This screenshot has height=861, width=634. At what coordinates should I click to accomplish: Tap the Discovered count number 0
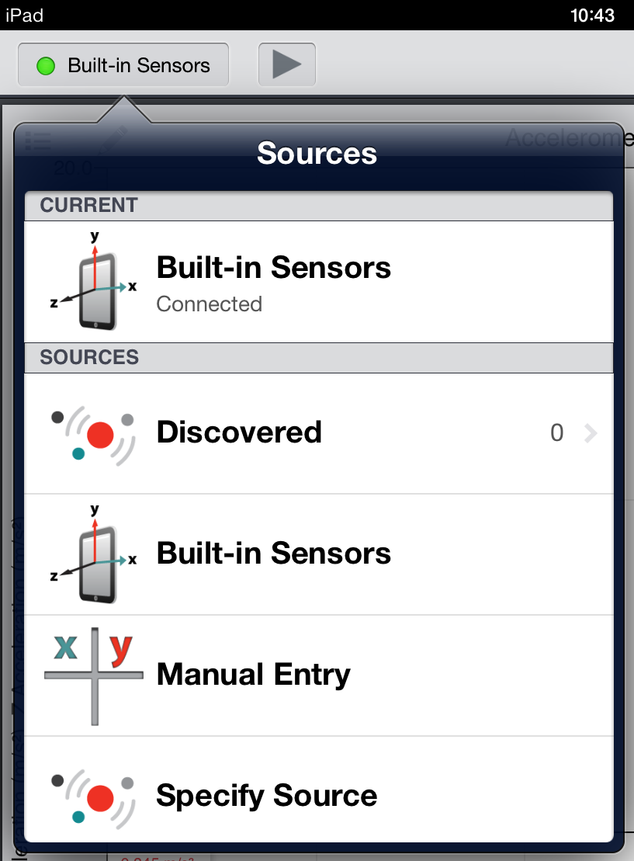556,433
